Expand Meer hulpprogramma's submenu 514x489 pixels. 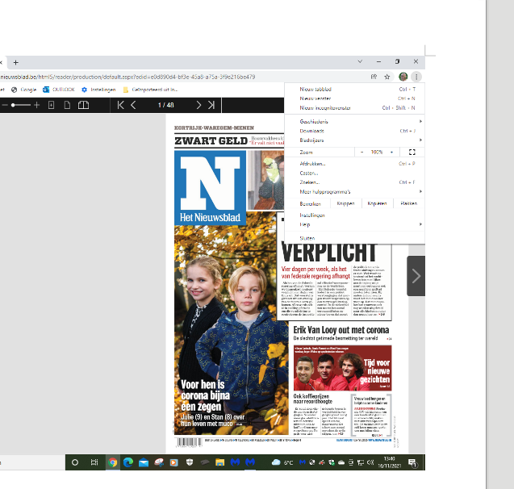355,191
